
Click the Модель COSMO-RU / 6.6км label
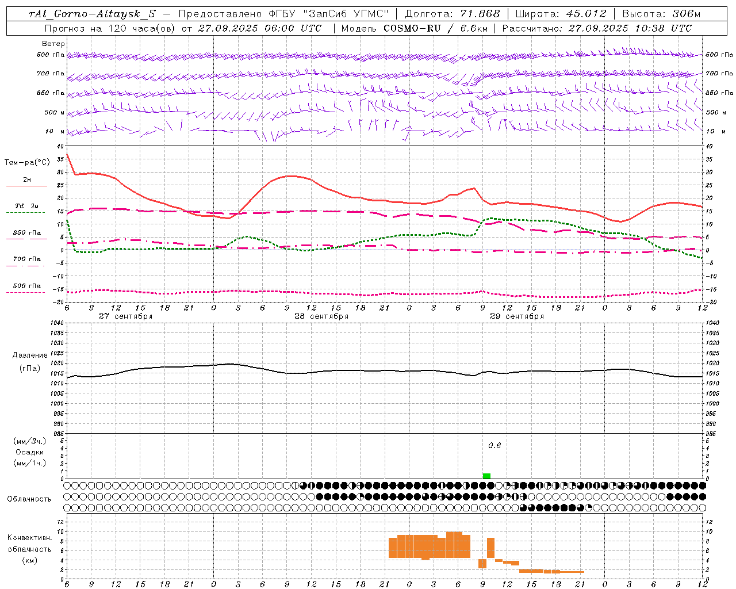[416, 28]
